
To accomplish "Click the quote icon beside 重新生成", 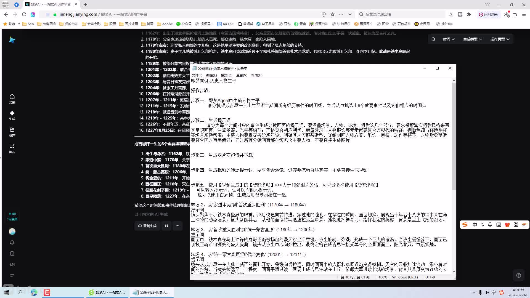I will pyautogui.click(x=166, y=226).
